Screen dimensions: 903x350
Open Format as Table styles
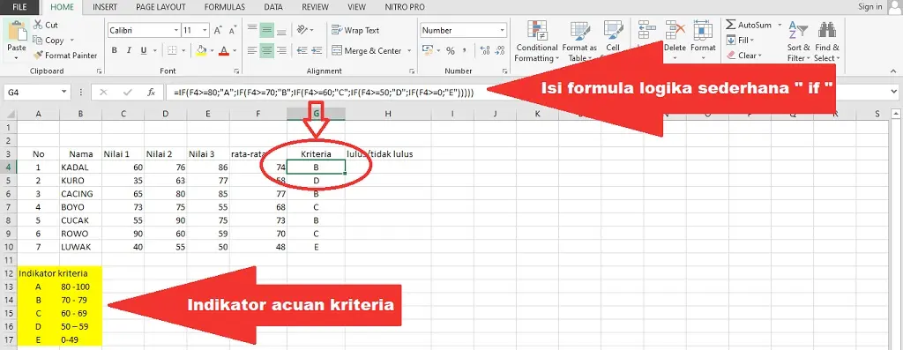579,41
